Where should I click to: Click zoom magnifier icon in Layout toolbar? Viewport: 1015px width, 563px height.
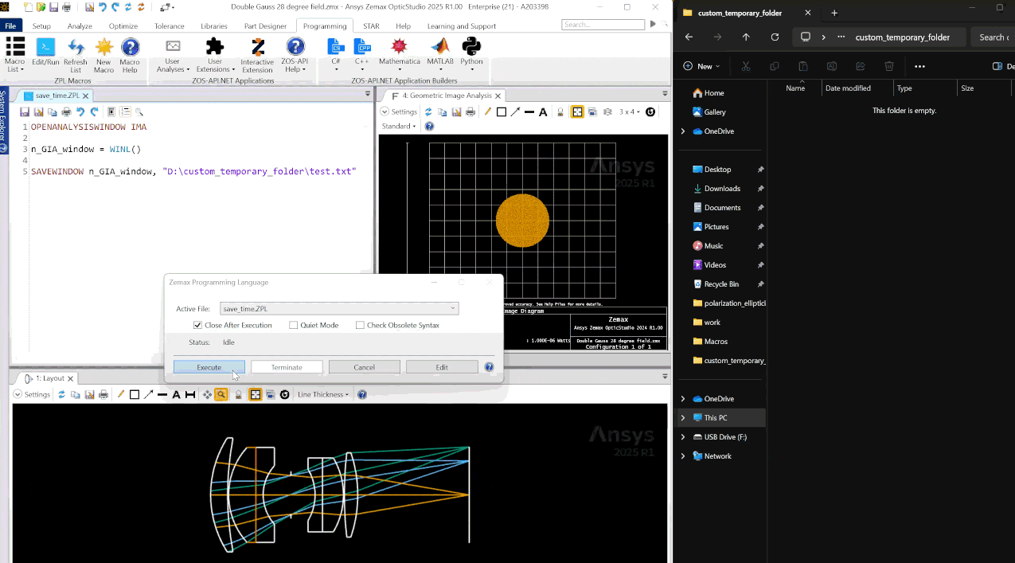221,394
